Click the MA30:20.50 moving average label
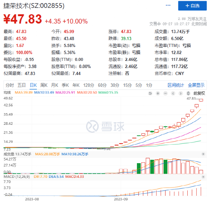 (87, 92)
